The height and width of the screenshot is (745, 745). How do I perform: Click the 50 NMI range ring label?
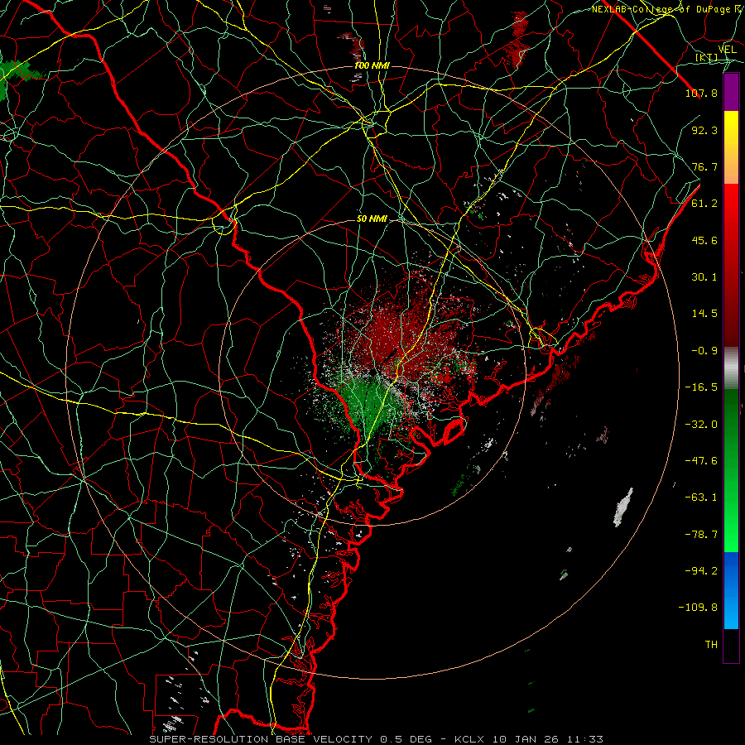coord(372,219)
